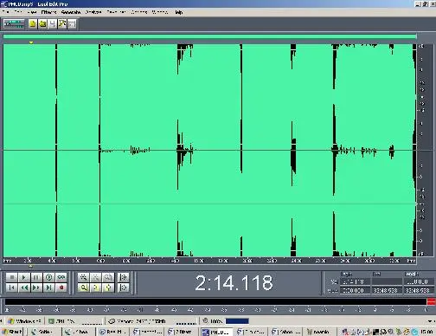Open a file with the folder icon
The image size is (436, 336).
(x=42, y=23)
